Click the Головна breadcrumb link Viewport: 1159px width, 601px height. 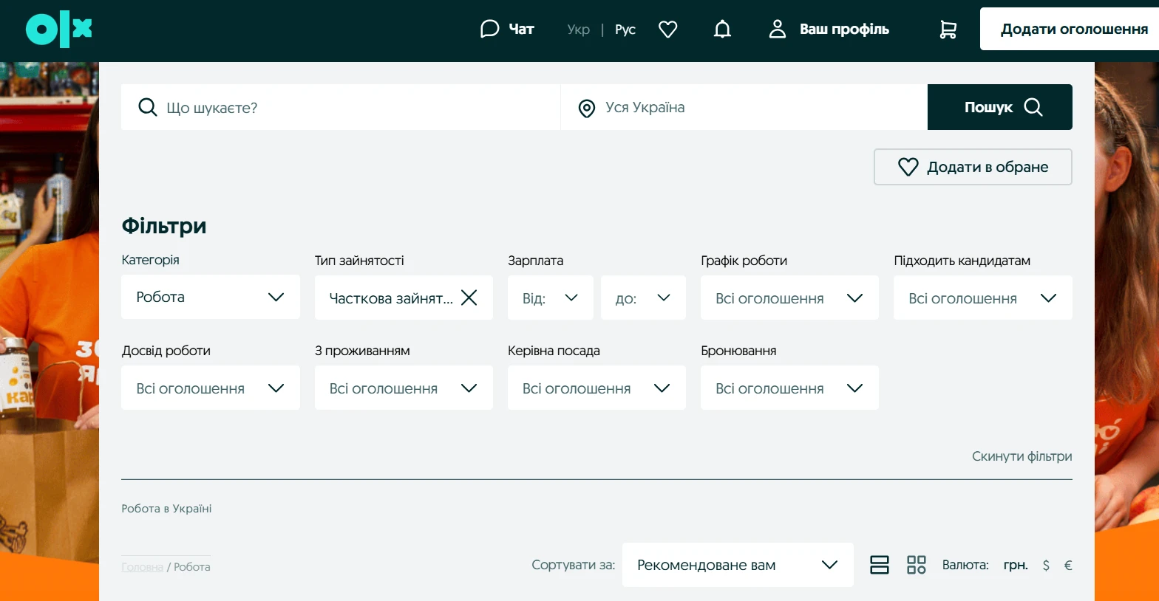143,567
